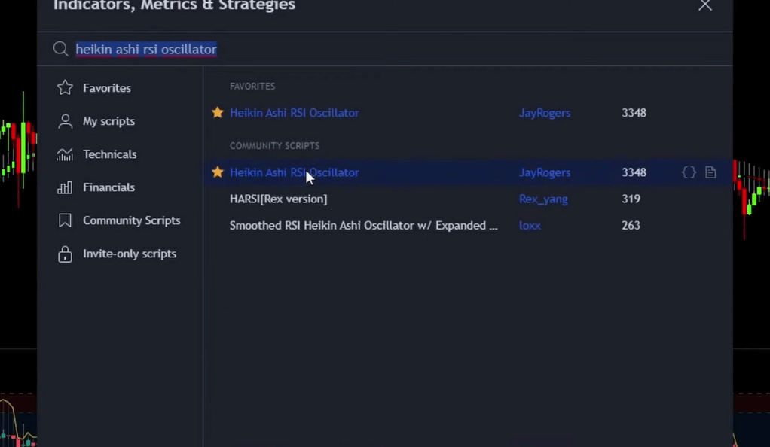Add the Smoothed RSI Heikin Ashi Oscillator script
770x447 pixels.
point(363,225)
